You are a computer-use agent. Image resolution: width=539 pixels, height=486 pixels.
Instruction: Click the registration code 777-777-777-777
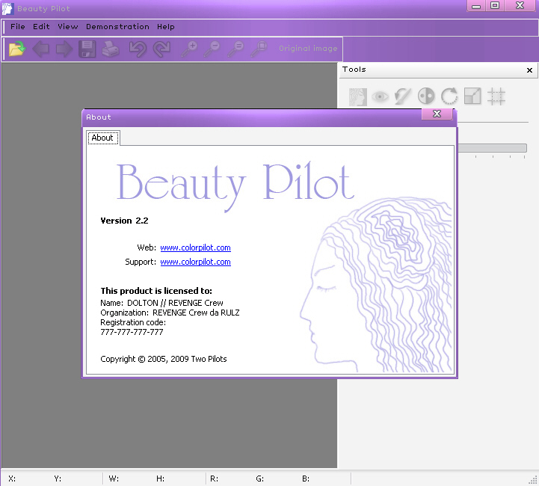[132, 332]
